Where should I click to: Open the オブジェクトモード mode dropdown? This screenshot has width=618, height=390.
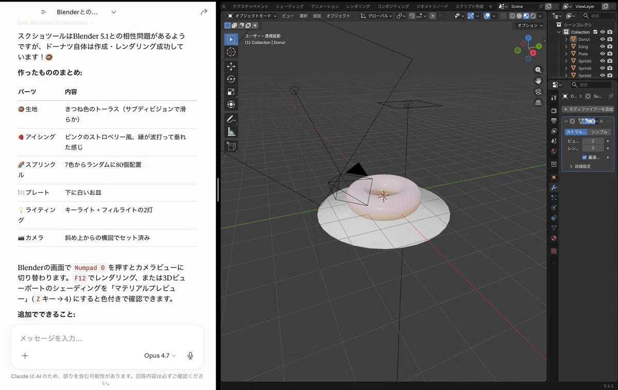pos(252,16)
